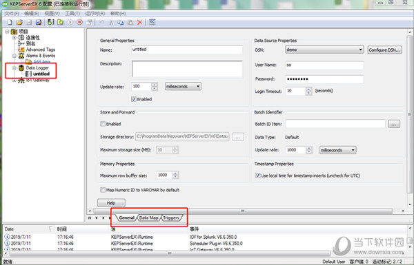The height and width of the screenshot is (265, 414).
Task: Click the Save As disk-with-pencil icon
Action: click(x=39, y=23)
